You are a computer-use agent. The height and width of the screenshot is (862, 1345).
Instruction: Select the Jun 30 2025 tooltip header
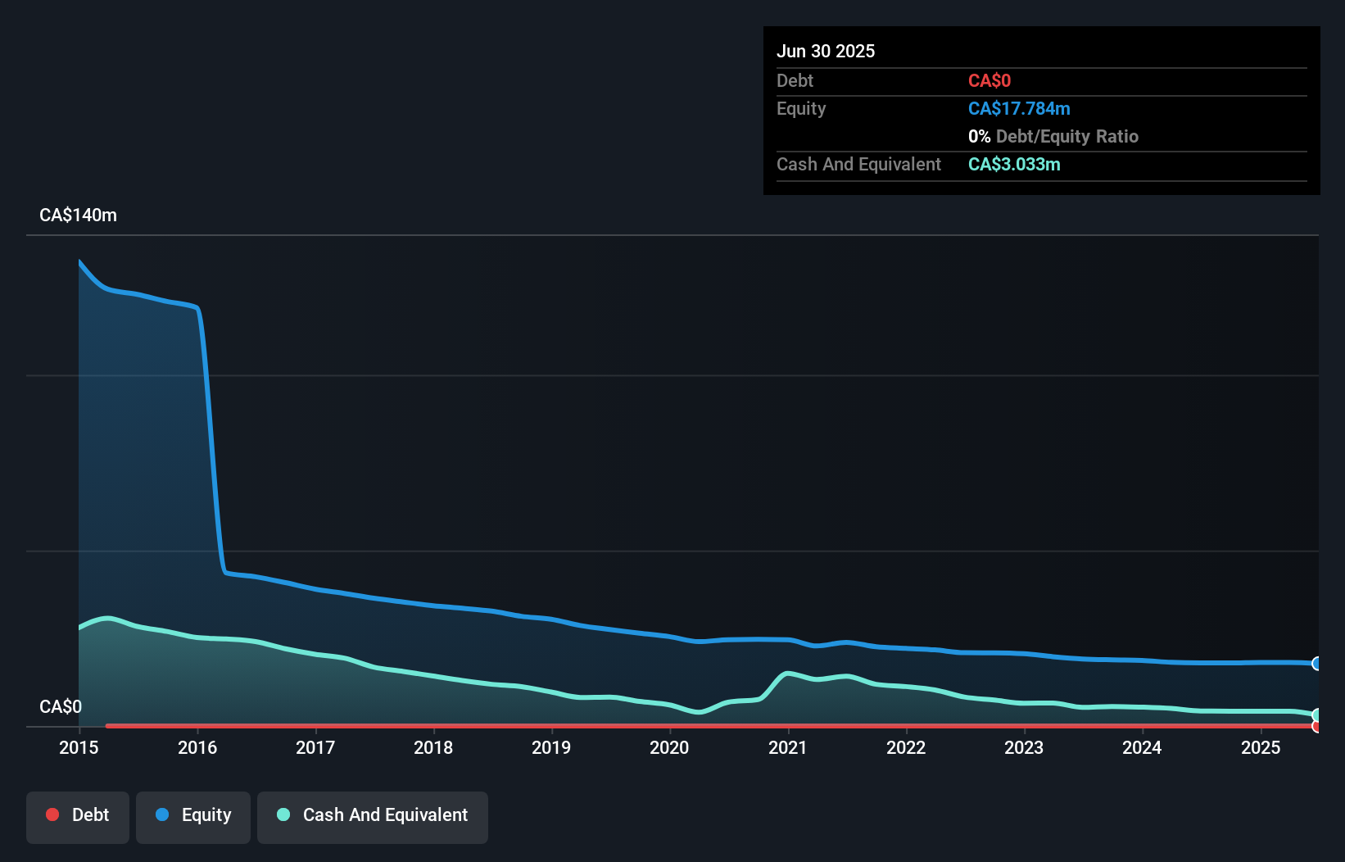826,51
